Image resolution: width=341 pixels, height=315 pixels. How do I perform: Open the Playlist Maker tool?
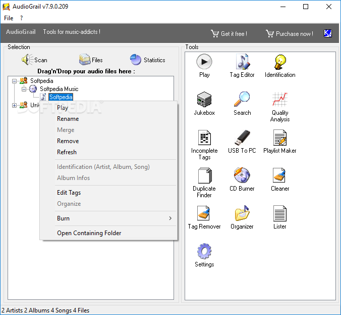pyautogui.click(x=280, y=138)
